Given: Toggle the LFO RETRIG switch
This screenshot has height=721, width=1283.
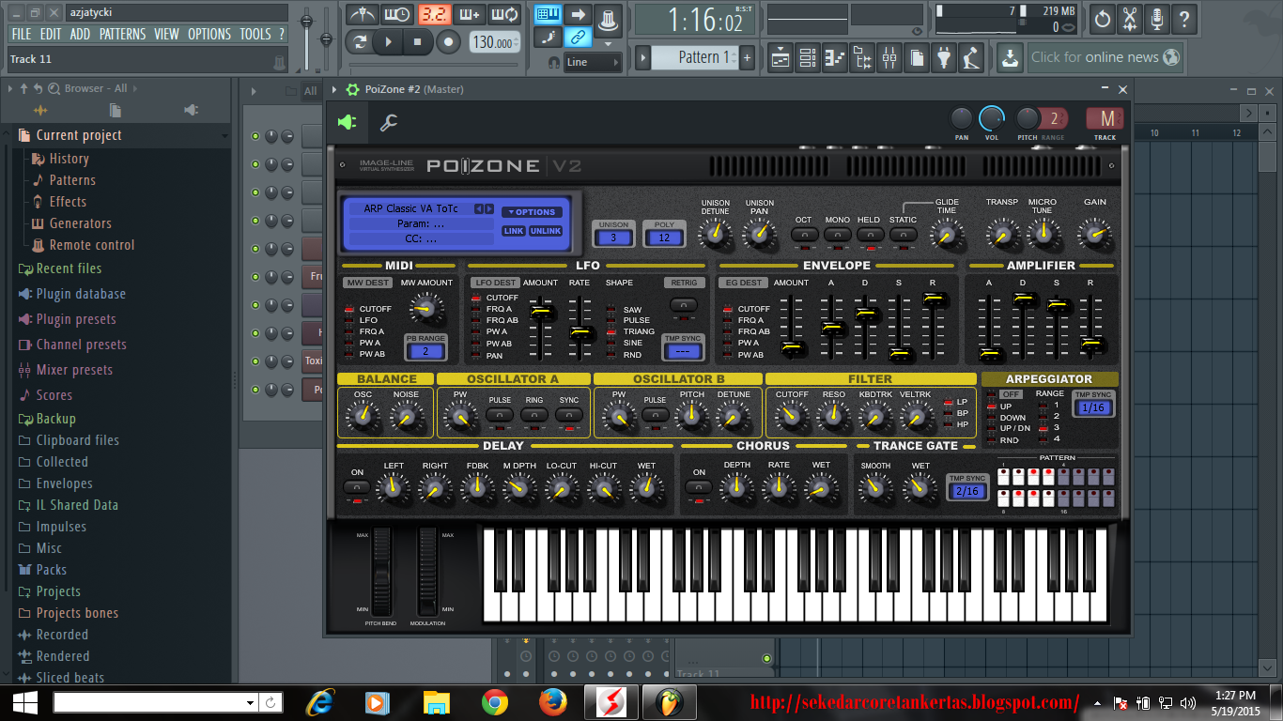Looking at the screenshot, I should (x=683, y=305).
